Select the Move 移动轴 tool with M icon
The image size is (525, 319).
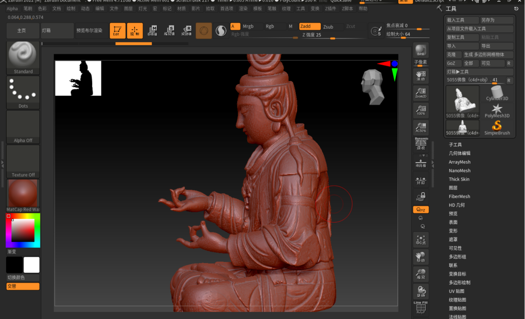point(152,30)
